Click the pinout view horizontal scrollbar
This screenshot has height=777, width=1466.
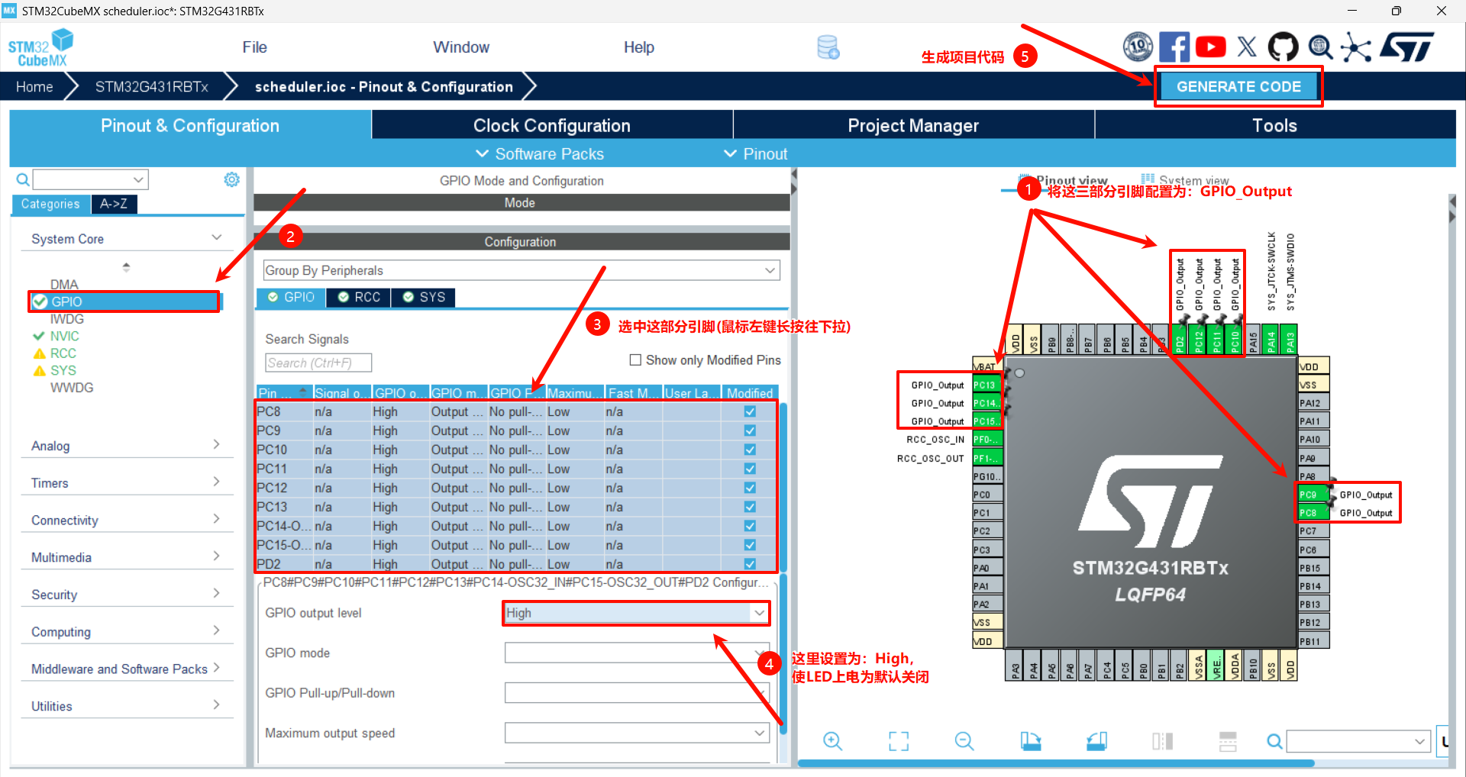(x=1057, y=762)
